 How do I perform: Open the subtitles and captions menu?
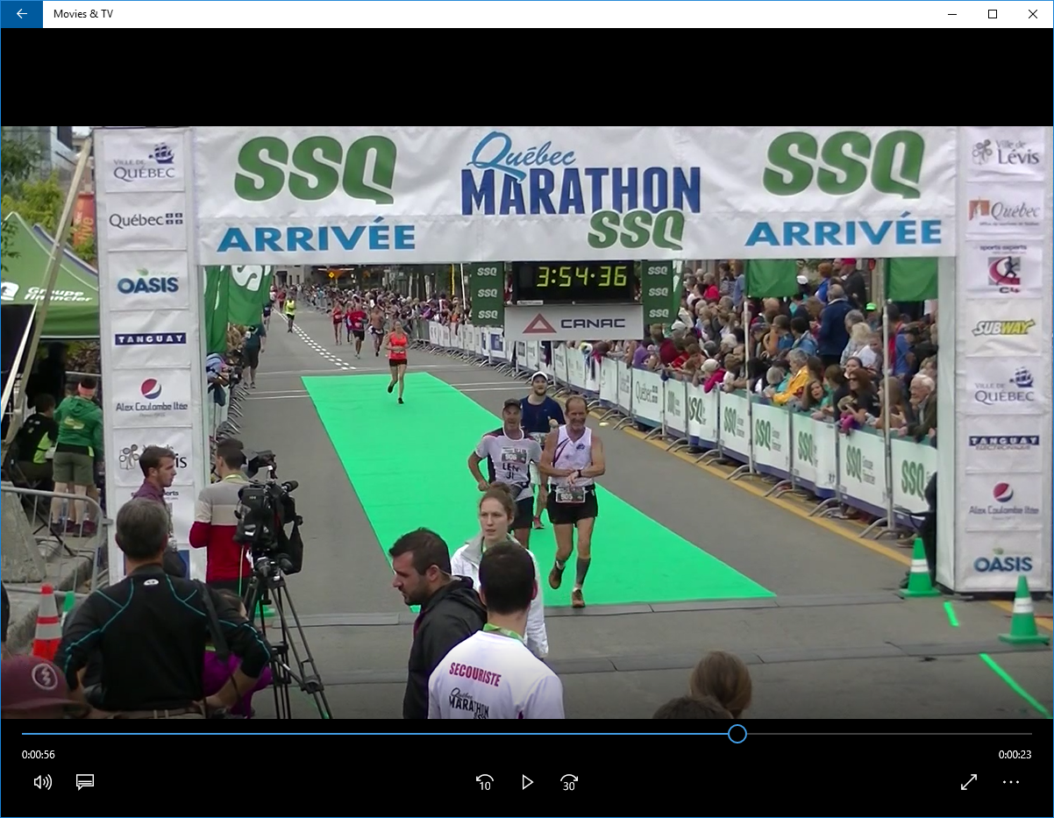85,782
